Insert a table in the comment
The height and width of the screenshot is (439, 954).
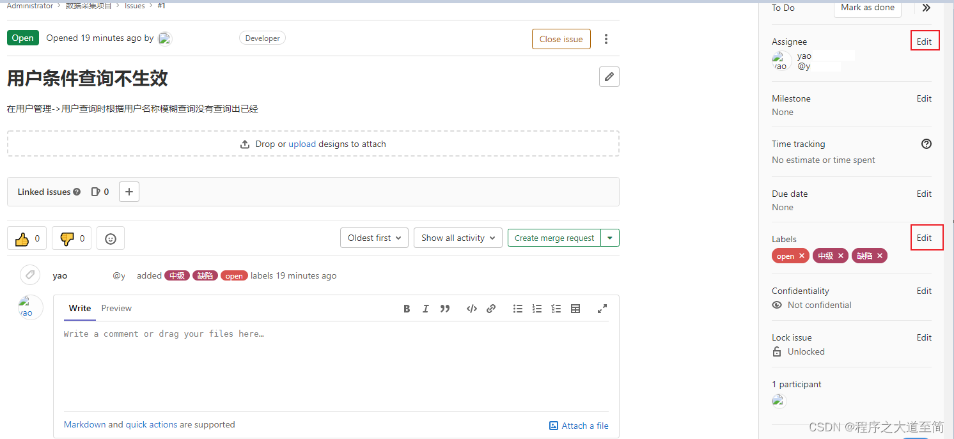[575, 309]
